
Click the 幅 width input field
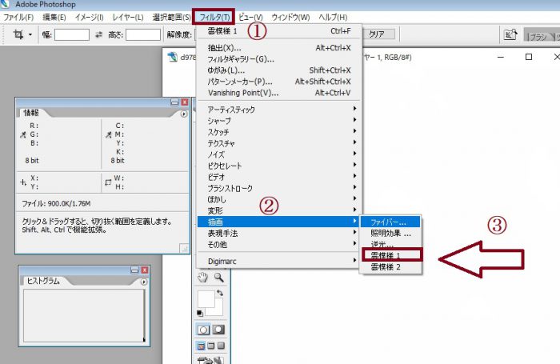(72, 34)
